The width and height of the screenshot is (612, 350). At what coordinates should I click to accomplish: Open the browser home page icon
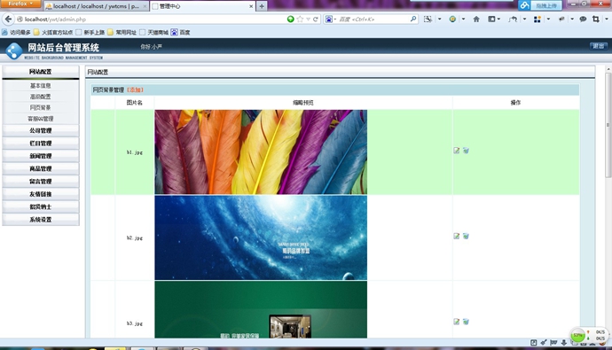pos(476,19)
